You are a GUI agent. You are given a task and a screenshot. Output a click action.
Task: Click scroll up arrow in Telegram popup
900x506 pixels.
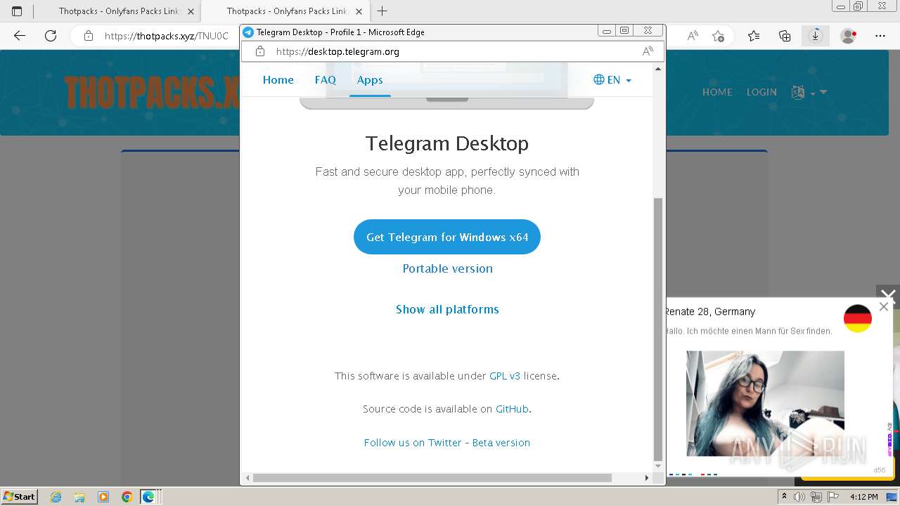658,69
